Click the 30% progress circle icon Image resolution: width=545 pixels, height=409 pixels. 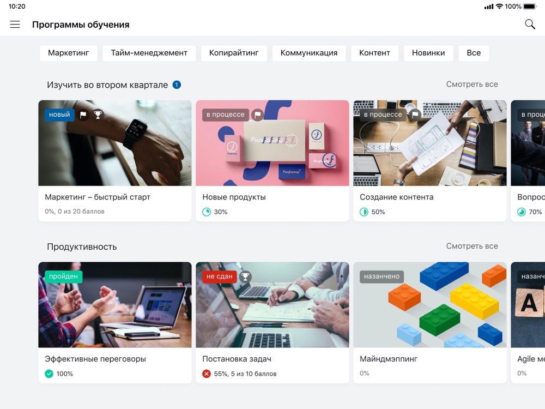coord(207,212)
